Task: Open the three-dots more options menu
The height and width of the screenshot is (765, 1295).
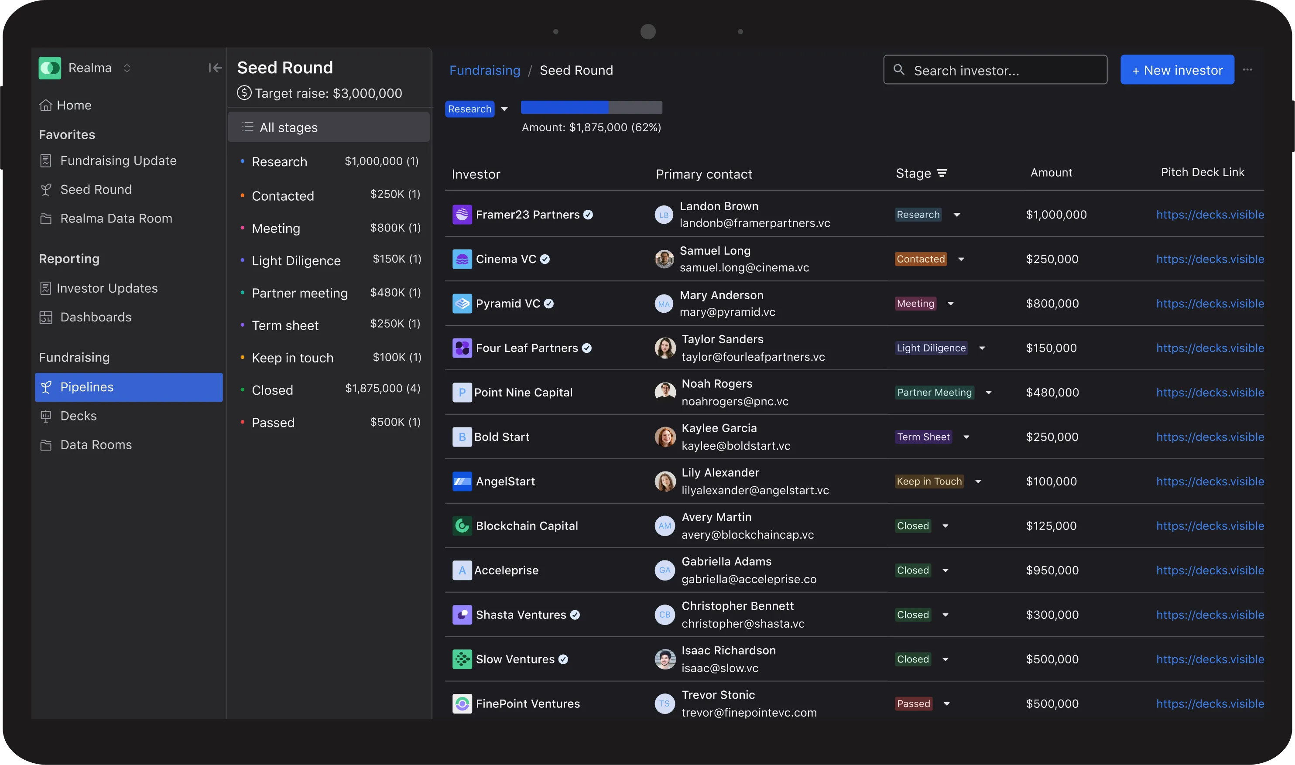Action: pyautogui.click(x=1247, y=70)
